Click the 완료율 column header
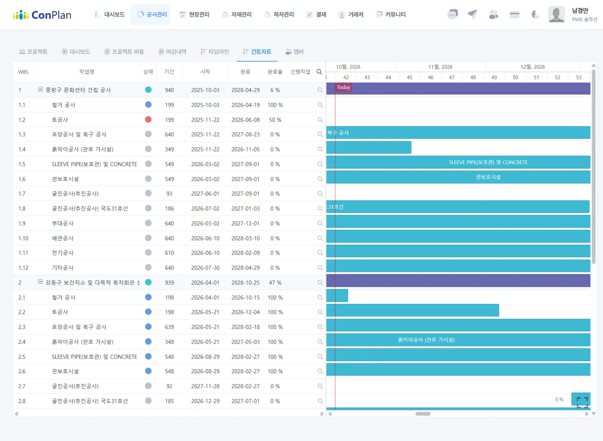Image resolution: width=603 pixels, height=441 pixels. pos(275,72)
